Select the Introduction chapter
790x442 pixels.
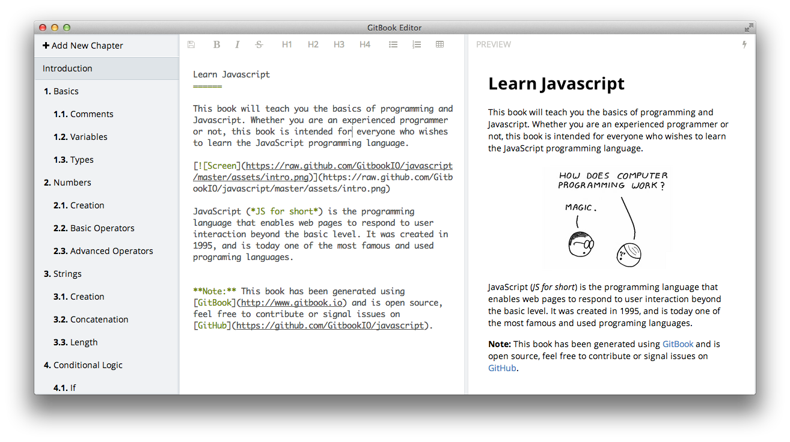(107, 68)
